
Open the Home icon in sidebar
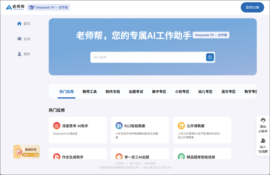point(19,24)
